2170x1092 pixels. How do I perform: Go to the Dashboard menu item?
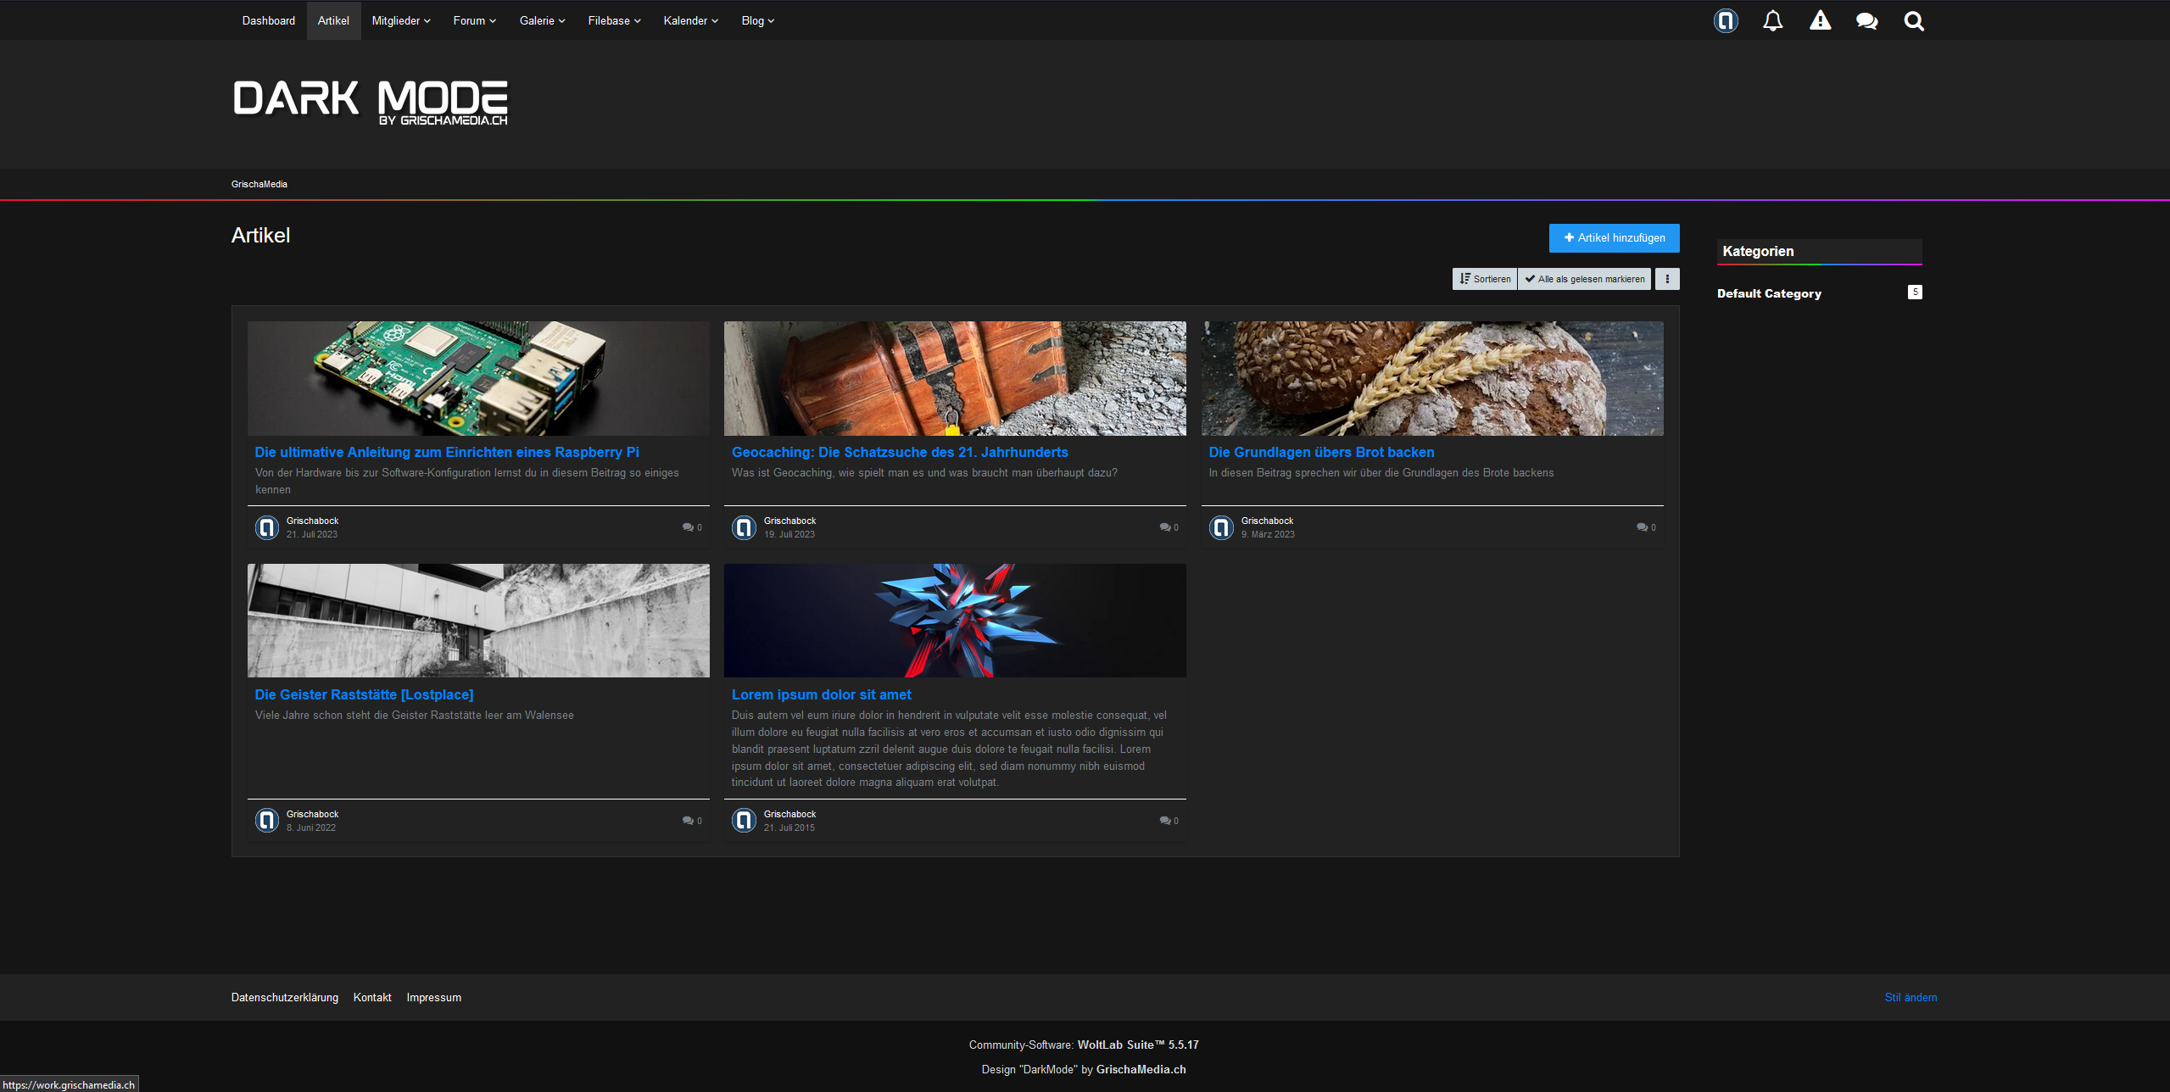[x=269, y=20]
